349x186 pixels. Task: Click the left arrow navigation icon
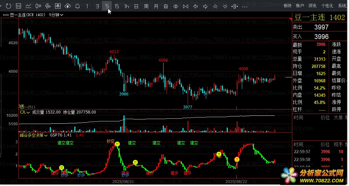(x=195, y=6)
